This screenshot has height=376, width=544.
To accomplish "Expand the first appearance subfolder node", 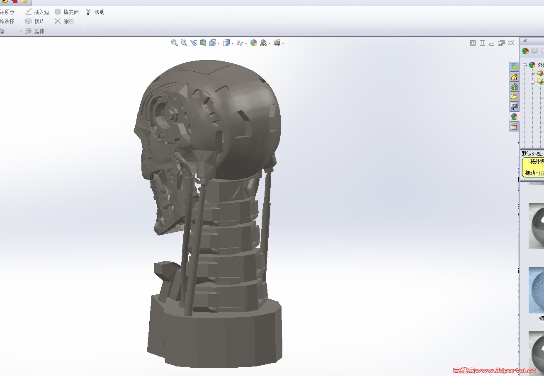I will (x=533, y=73).
